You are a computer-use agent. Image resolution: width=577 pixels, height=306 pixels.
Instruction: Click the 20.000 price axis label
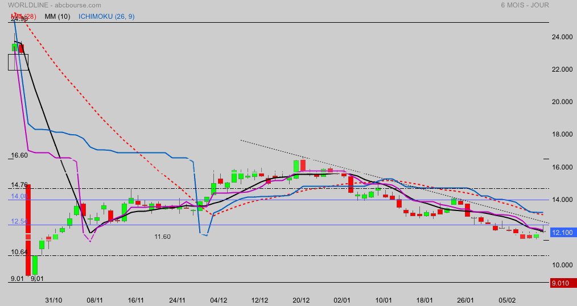point(562,102)
